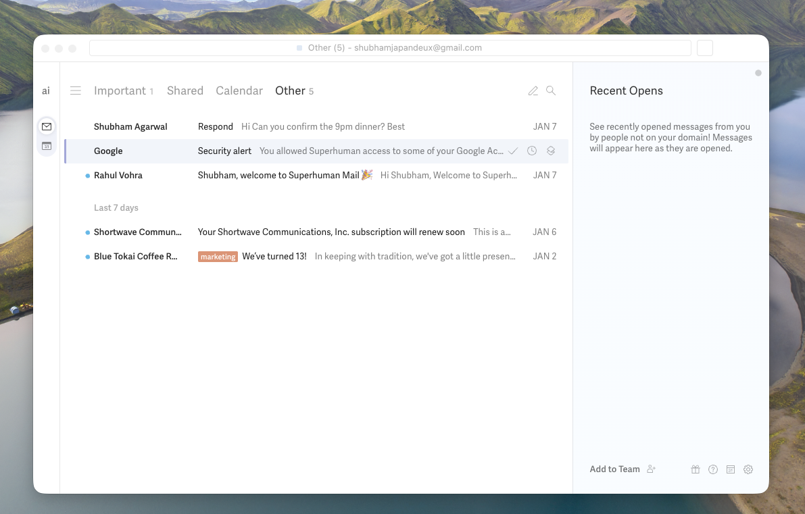Open the Calendar icon in the sidebar
The height and width of the screenshot is (514, 805).
46,146
